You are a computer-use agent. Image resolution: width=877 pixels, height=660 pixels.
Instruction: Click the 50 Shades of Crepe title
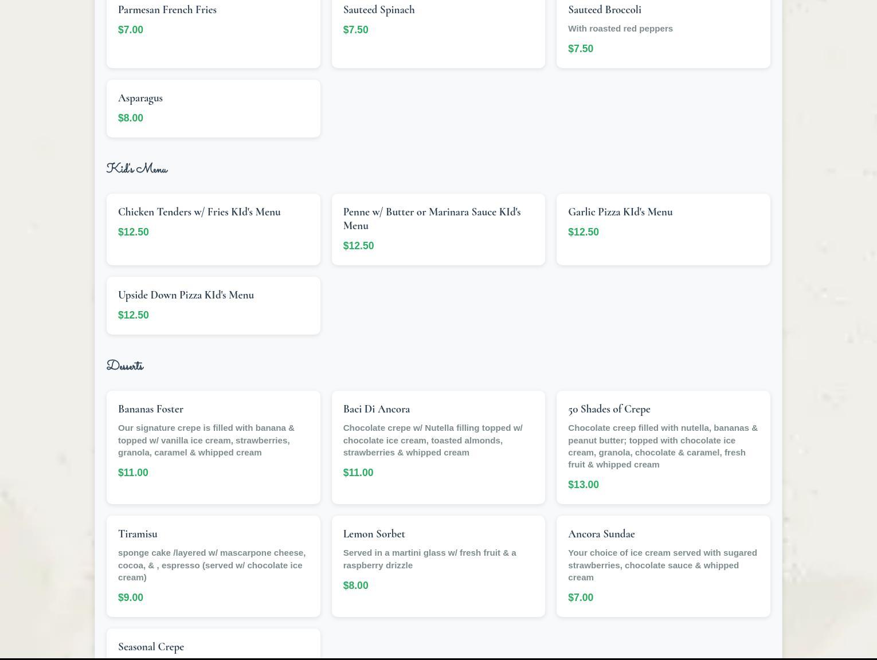[609, 409]
